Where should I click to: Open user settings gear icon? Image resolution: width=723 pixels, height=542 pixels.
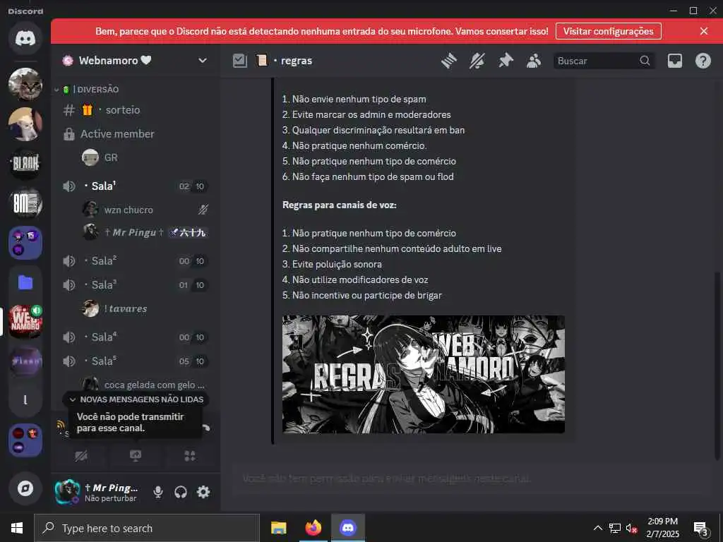click(203, 492)
